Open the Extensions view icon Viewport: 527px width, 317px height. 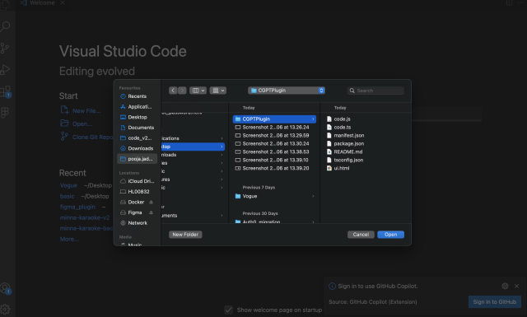pyautogui.click(x=6, y=91)
